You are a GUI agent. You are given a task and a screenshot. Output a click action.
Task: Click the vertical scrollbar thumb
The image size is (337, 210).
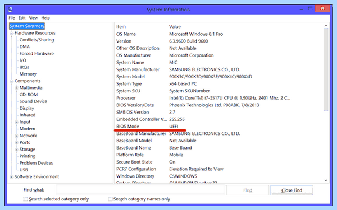(326, 69)
